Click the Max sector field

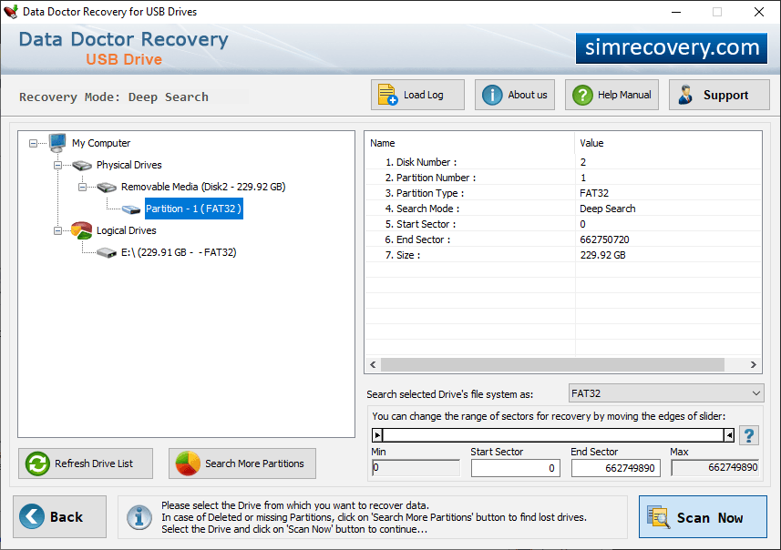pyautogui.click(x=715, y=468)
